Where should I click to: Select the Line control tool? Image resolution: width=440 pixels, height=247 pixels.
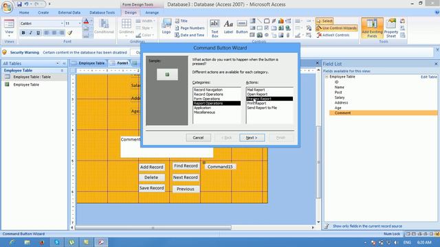tap(260, 21)
